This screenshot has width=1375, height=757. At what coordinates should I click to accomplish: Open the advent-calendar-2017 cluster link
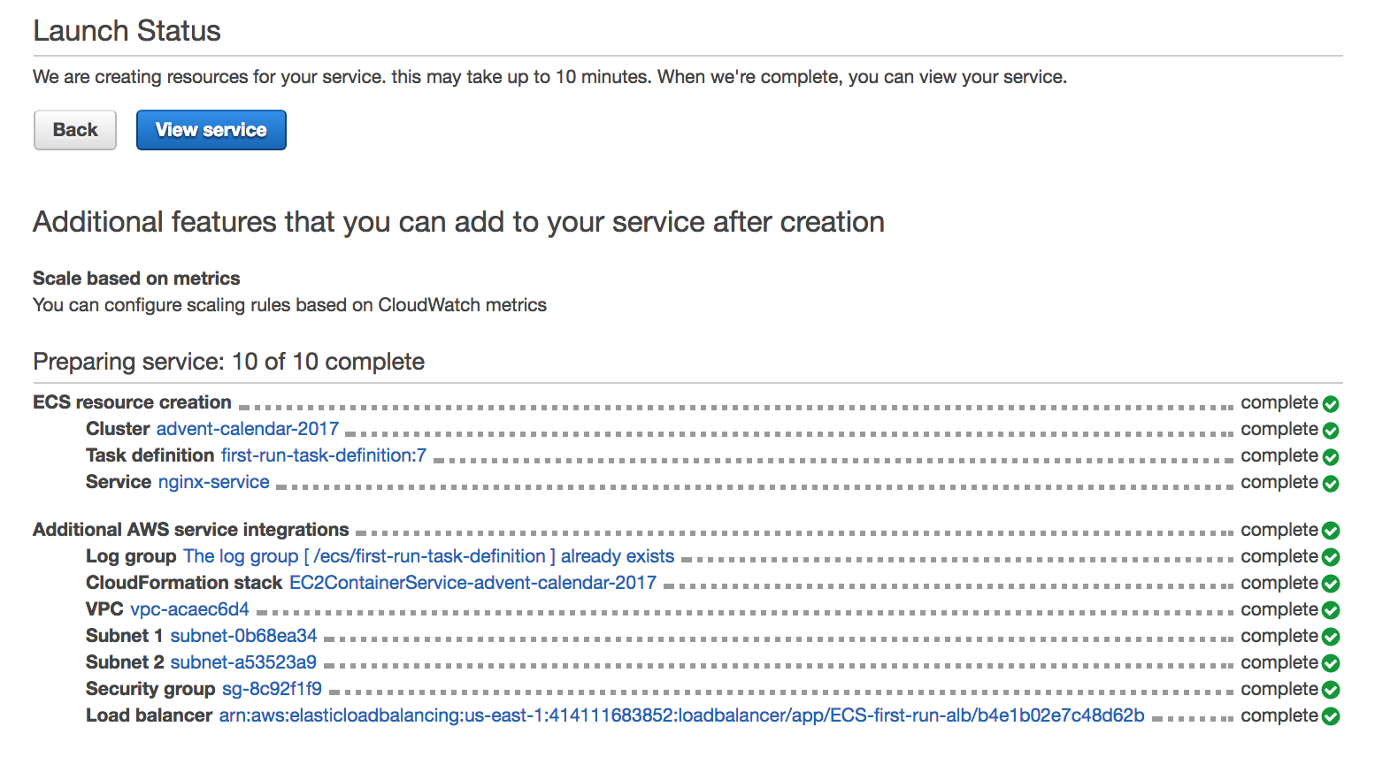pyautogui.click(x=248, y=429)
